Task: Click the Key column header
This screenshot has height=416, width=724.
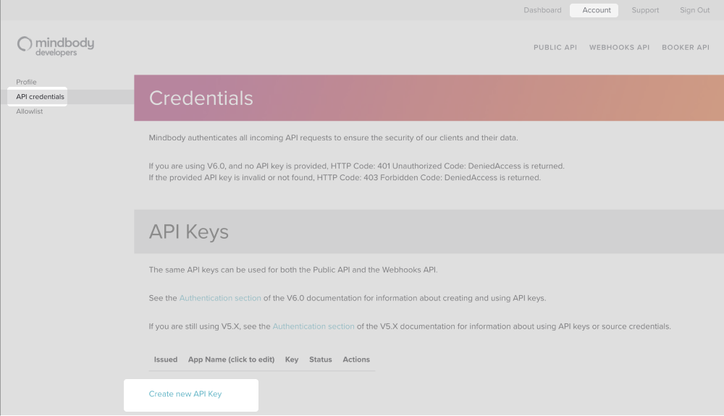Action: click(292, 360)
